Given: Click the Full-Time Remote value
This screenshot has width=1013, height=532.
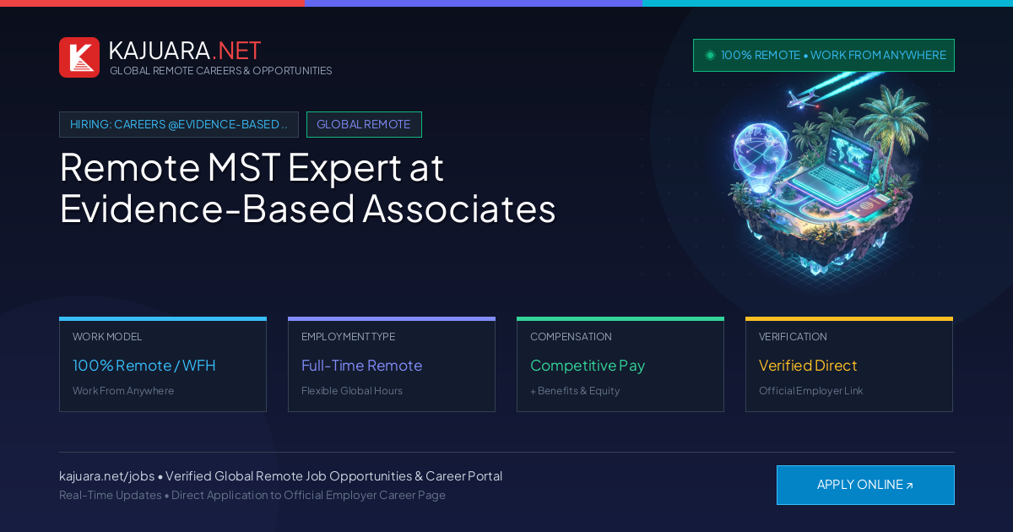Looking at the screenshot, I should (x=361, y=366).
